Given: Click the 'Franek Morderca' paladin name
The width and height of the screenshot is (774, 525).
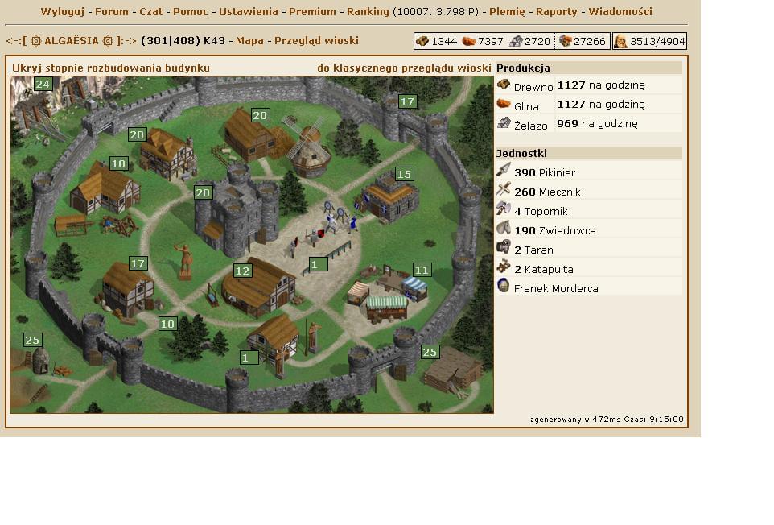Looking at the screenshot, I should [x=556, y=288].
